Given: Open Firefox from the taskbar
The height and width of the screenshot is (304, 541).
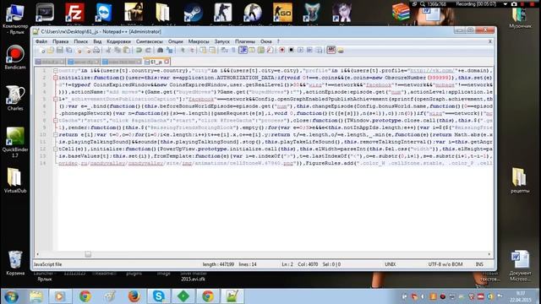Looking at the screenshot, I should point(134,296).
